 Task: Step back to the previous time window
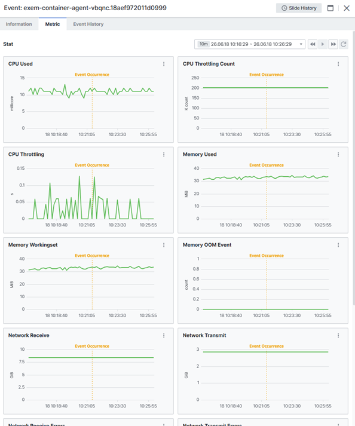(313, 44)
